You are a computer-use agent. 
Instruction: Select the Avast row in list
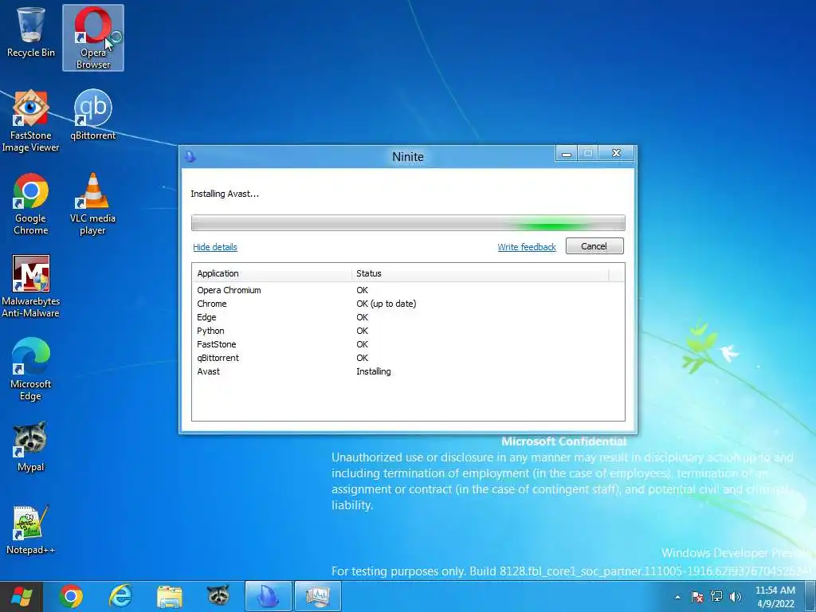click(x=408, y=371)
